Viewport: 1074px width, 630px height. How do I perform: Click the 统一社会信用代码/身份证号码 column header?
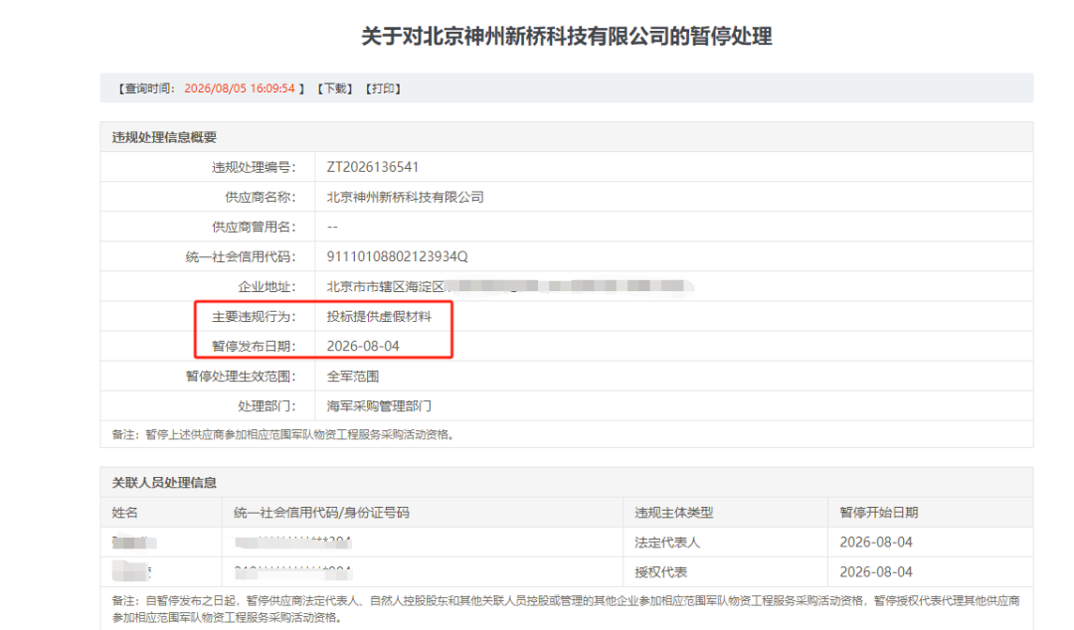pyautogui.click(x=321, y=512)
